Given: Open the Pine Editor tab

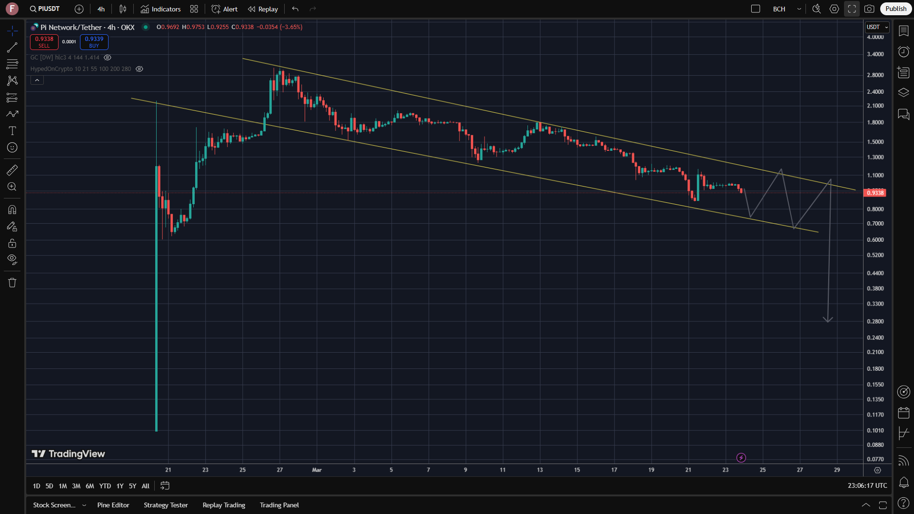Looking at the screenshot, I should click(x=113, y=505).
